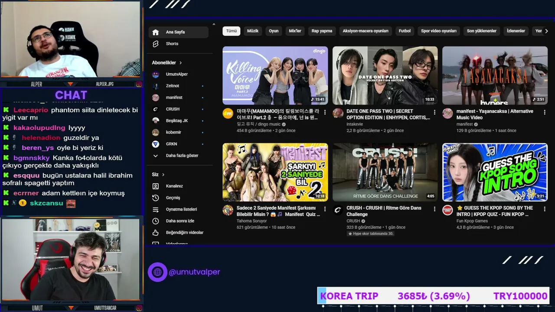The height and width of the screenshot is (312, 555).
Task: Play Şarkıyı 2 Saniyede Bil thumbnail
Action: [x=275, y=172]
